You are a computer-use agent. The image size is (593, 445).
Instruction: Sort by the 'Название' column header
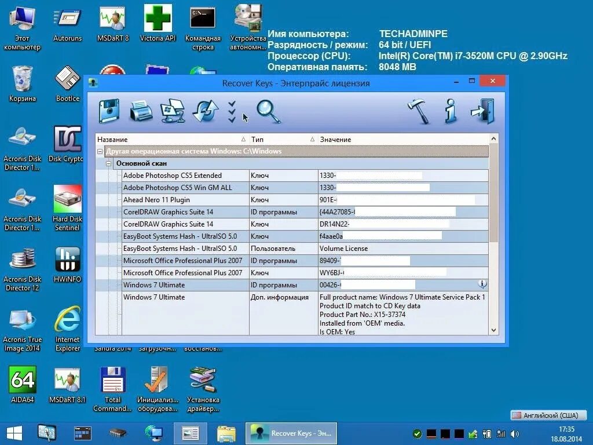[x=171, y=139]
